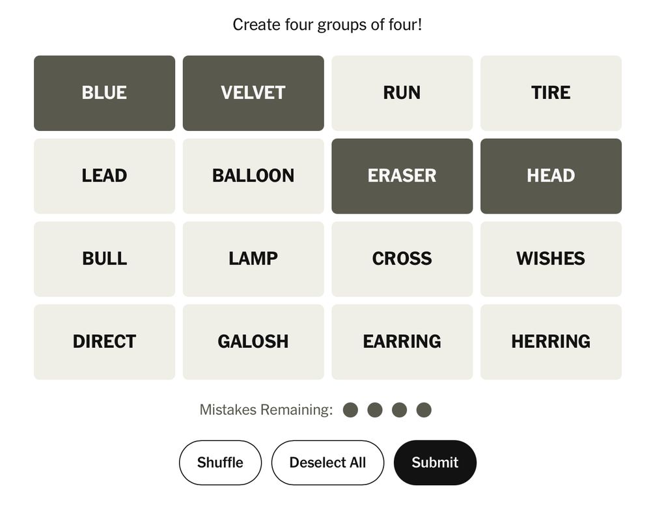Select the CROSS tile
Image resolution: width=651 pixels, height=523 pixels.
click(402, 259)
